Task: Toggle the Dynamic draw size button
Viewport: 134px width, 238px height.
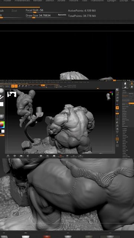Action: (62, 15)
